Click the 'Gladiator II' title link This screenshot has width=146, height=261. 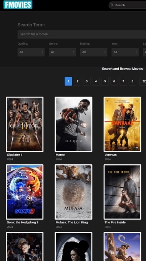pos(15,155)
